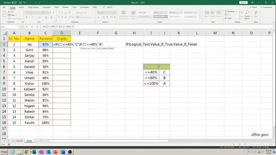Toggle Bold formatting
The image size is (276, 155).
coord(27,17)
